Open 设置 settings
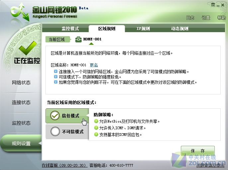Viewport: 228px width, 170px height. coord(206,18)
